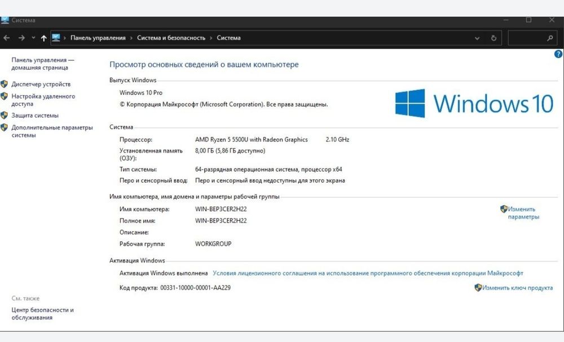Open the Microsoft license terms link
This screenshot has width=564, height=342.
[x=368, y=273]
